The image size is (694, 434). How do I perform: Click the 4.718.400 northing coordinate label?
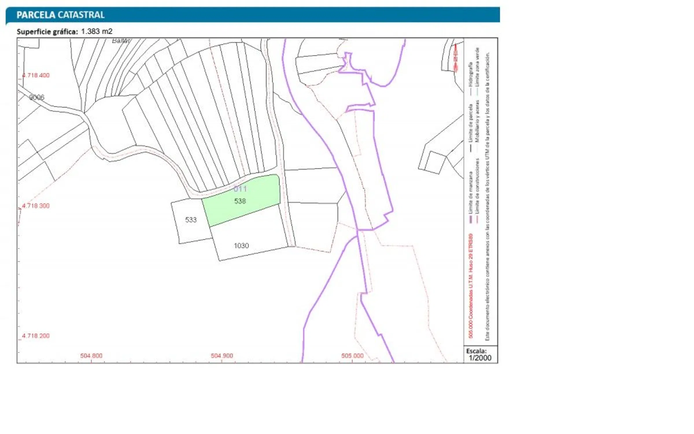tap(36, 75)
